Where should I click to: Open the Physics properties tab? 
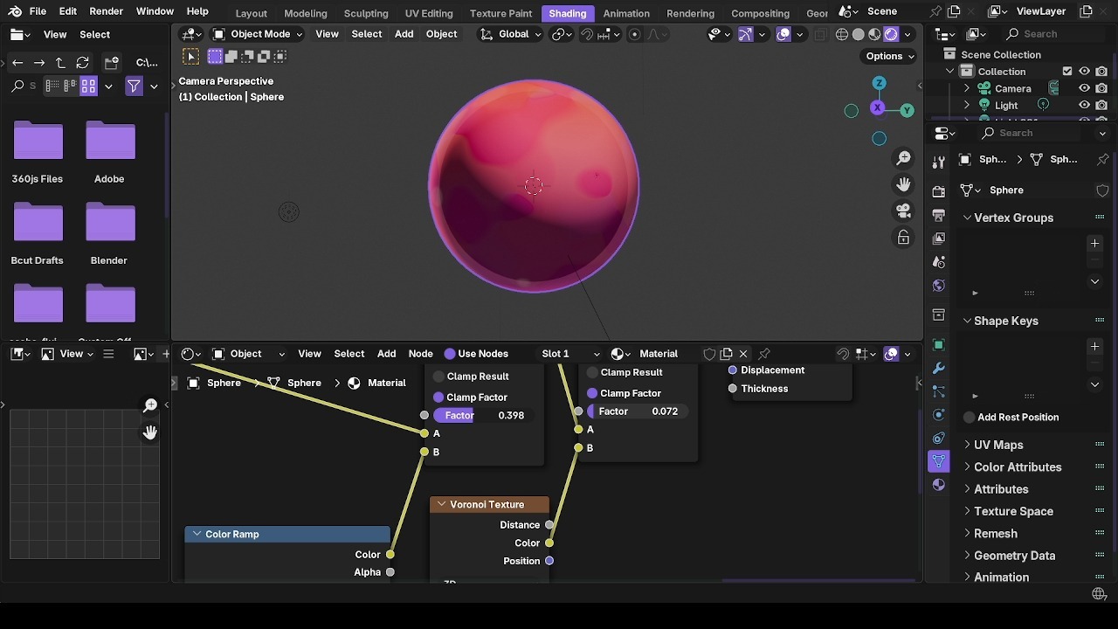click(x=939, y=415)
